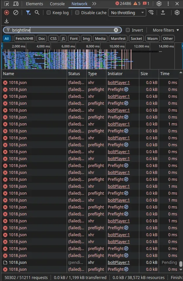
Task: Clear the network log
Action: click(x=16, y=13)
